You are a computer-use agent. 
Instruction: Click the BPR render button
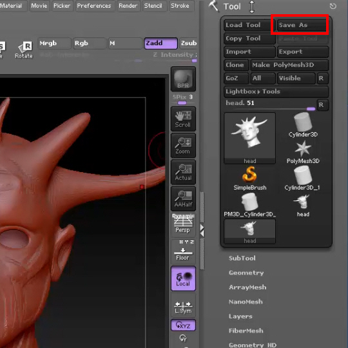tap(183, 79)
